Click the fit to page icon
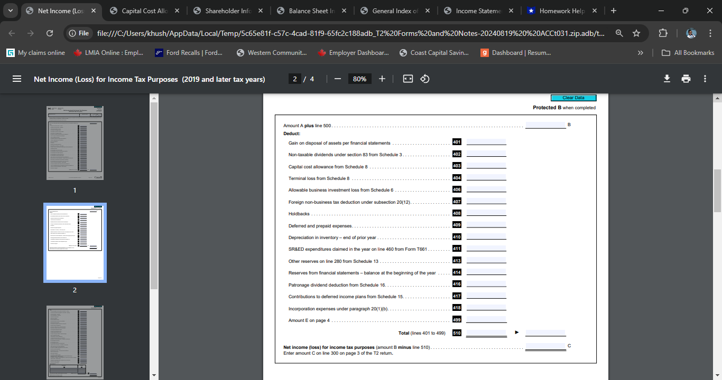Image resolution: width=722 pixels, height=380 pixels. click(408, 79)
